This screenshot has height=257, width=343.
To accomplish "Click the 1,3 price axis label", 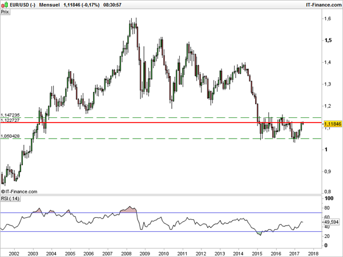I will pos(328,84).
